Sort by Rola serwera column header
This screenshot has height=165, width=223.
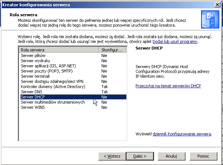point(59,50)
